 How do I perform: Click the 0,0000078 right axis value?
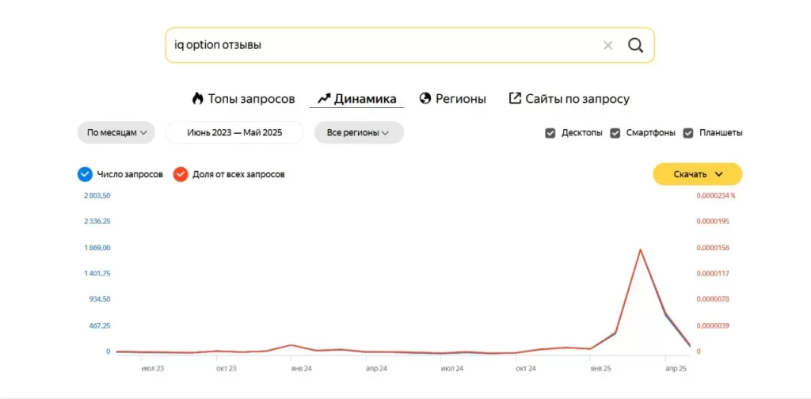tap(713, 299)
